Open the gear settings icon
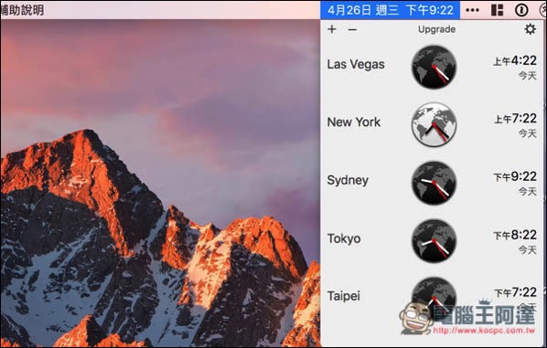 point(530,29)
